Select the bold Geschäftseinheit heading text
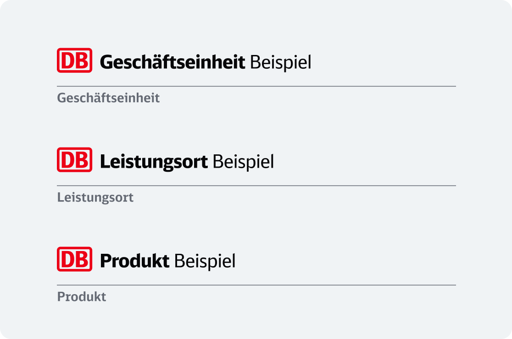The image size is (512, 339). tap(173, 62)
